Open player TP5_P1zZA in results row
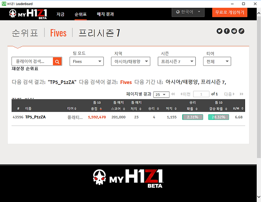This screenshot has height=202, width=261. coord(36,117)
